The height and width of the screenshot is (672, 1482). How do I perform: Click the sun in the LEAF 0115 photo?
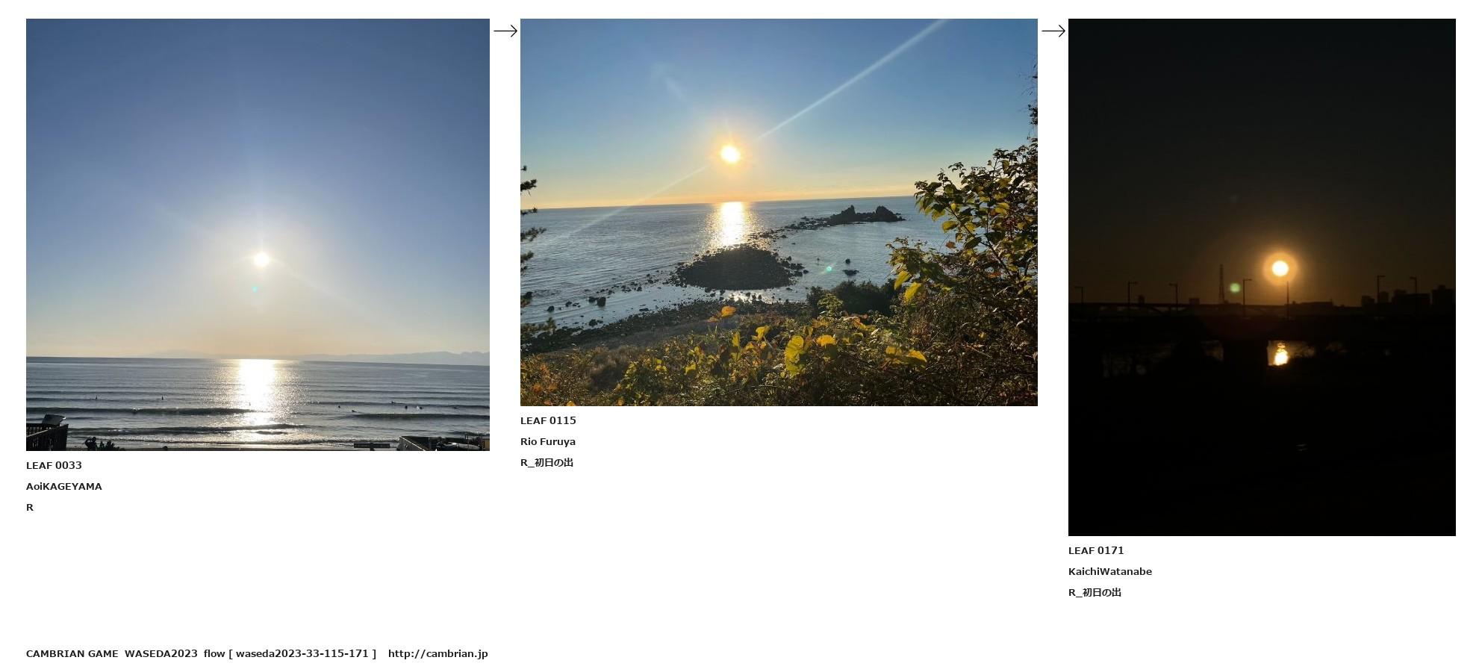[730, 154]
